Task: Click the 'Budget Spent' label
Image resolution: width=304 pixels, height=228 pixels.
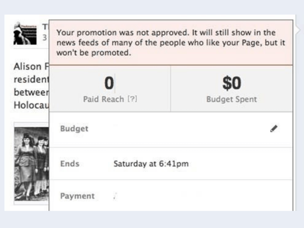Action: (x=232, y=99)
